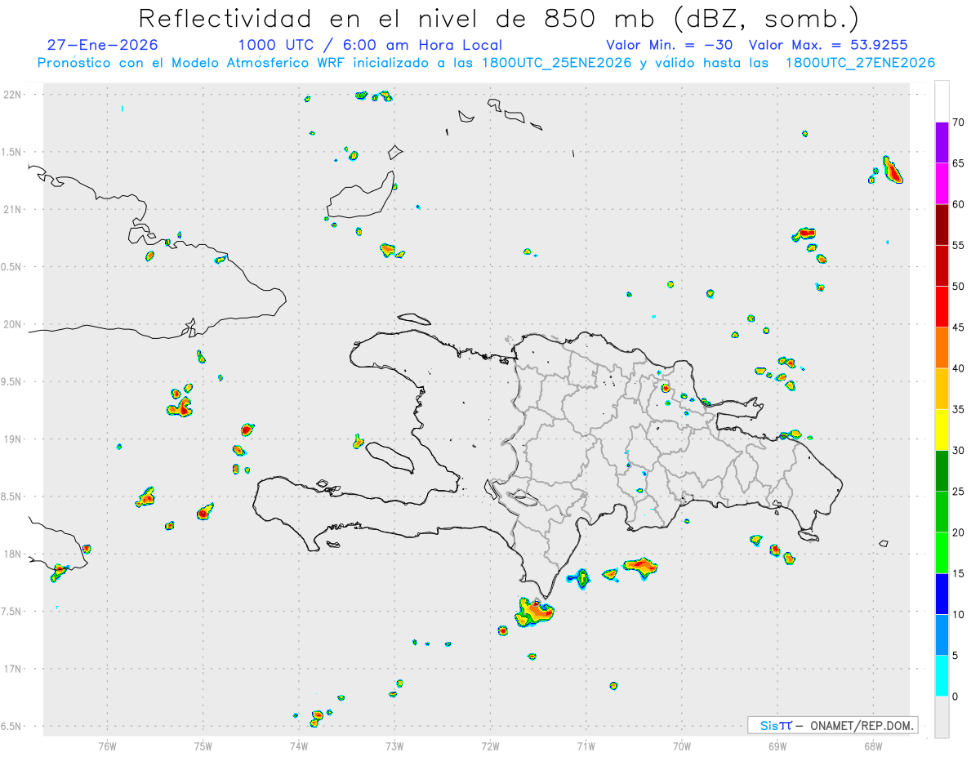This screenshot has height=757, width=980.
Task: Click the colorbar tick label '50'
Action: [959, 287]
